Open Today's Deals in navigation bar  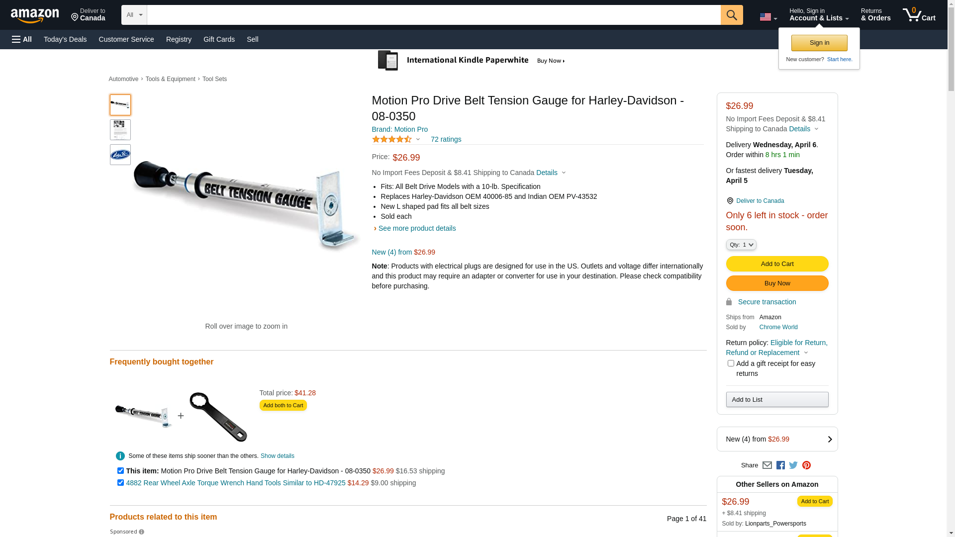65,39
